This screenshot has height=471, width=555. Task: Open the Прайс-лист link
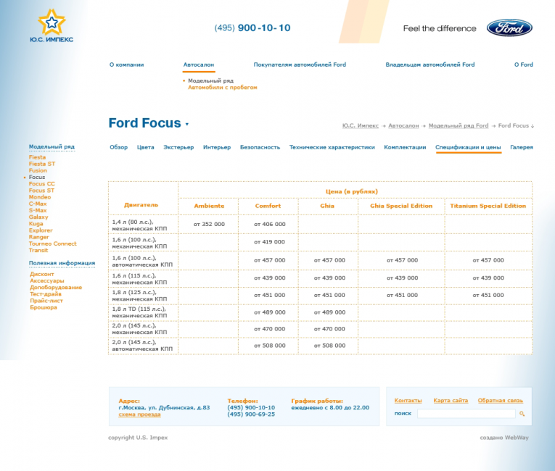point(46,301)
